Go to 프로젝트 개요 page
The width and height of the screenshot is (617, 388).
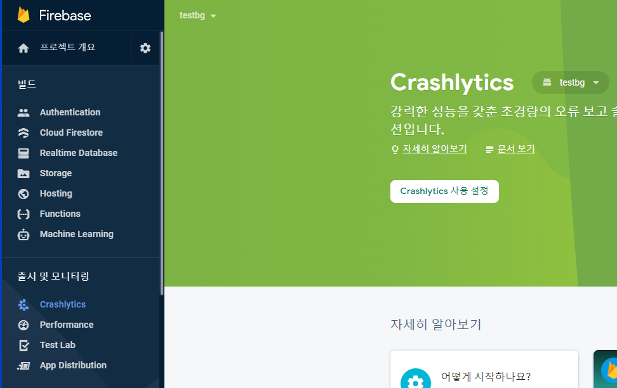tap(67, 47)
